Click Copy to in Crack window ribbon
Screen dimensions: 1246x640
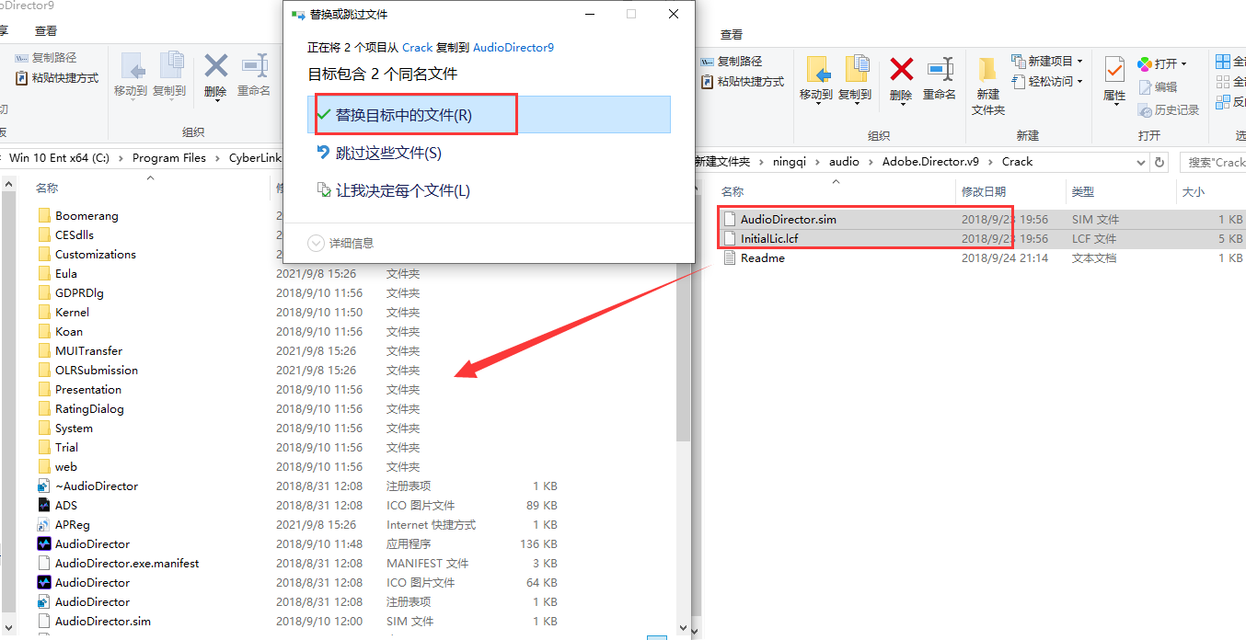pos(857,77)
